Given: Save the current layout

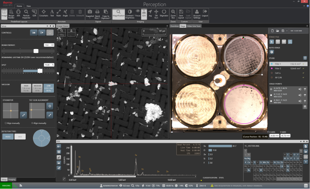Looking at the screenshot, I should pyautogui.click(x=181, y=14).
